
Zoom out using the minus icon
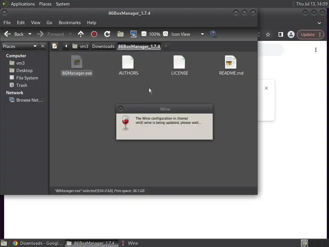click(144, 34)
